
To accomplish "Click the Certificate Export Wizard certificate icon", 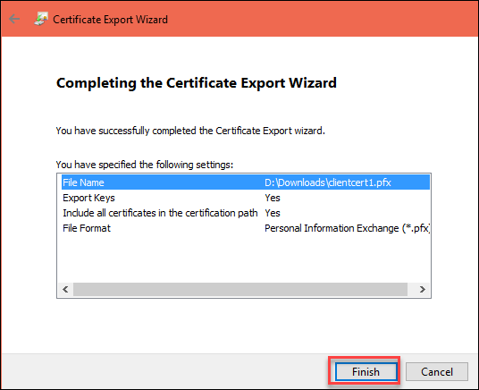I will (41, 19).
